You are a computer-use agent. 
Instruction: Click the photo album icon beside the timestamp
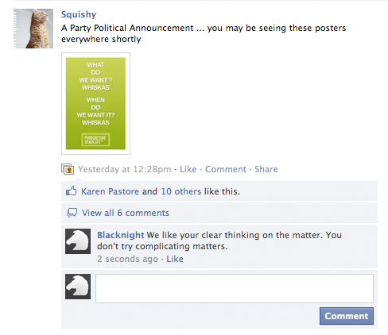(68, 169)
